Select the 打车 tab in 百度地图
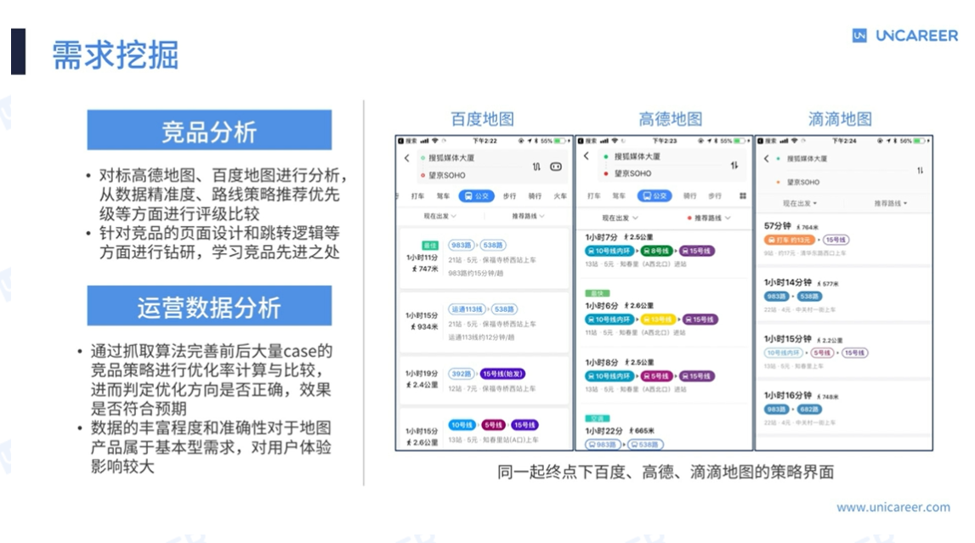The width and height of the screenshot is (975, 543). [418, 195]
